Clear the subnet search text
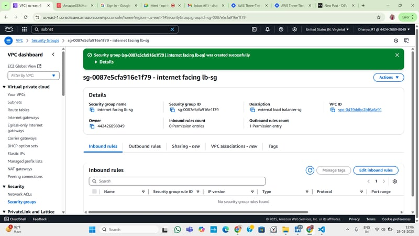The image size is (419, 236). coord(172,29)
